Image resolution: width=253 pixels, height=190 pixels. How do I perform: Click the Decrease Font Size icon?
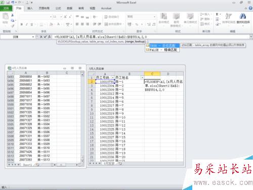70,17
